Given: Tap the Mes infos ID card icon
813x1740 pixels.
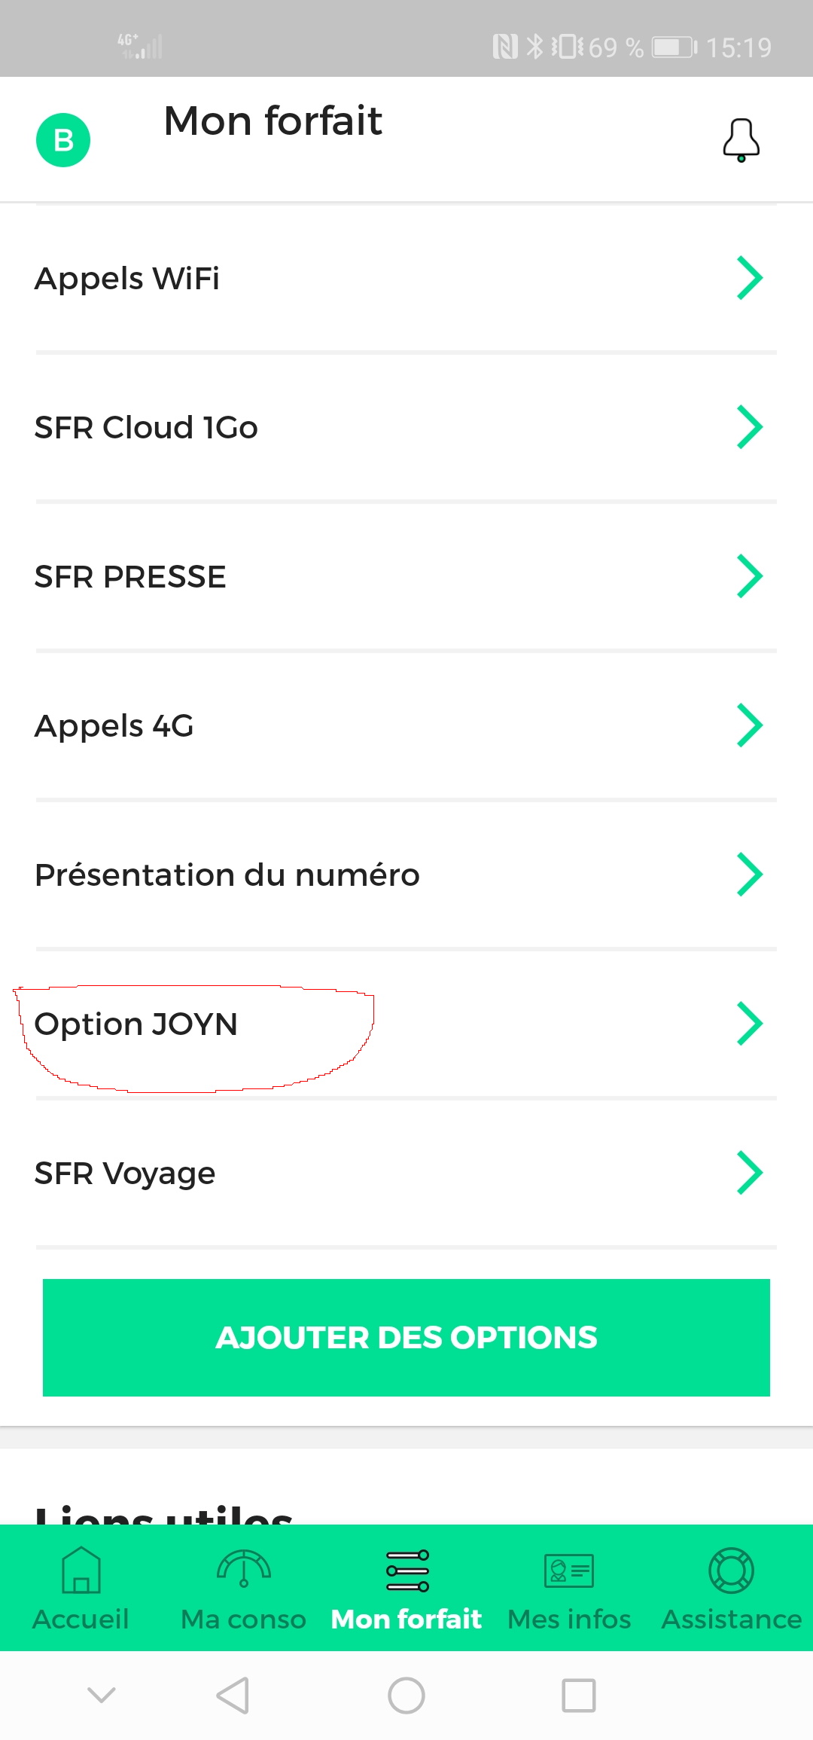Looking at the screenshot, I should (x=569, y=1571).
